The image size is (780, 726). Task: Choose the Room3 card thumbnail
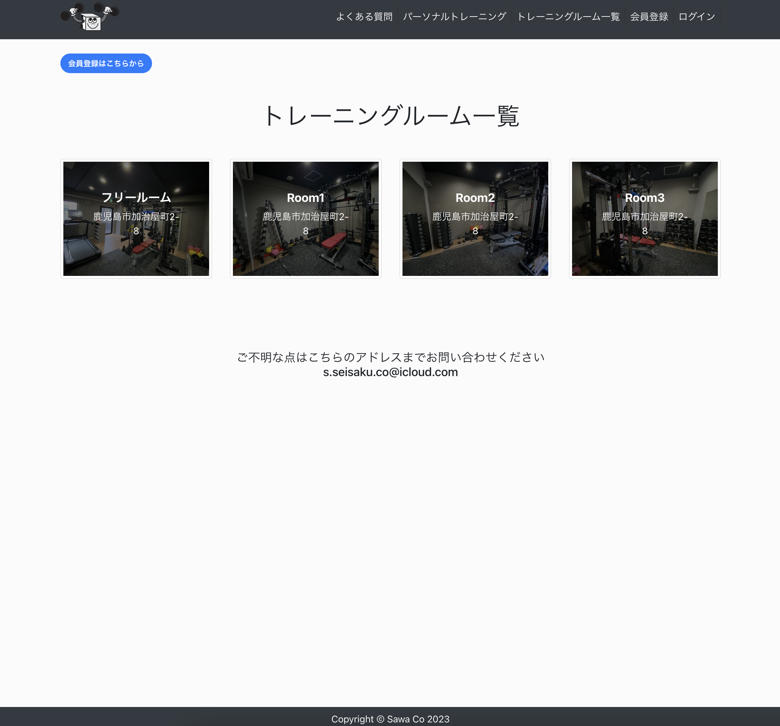tap(645, 219)
